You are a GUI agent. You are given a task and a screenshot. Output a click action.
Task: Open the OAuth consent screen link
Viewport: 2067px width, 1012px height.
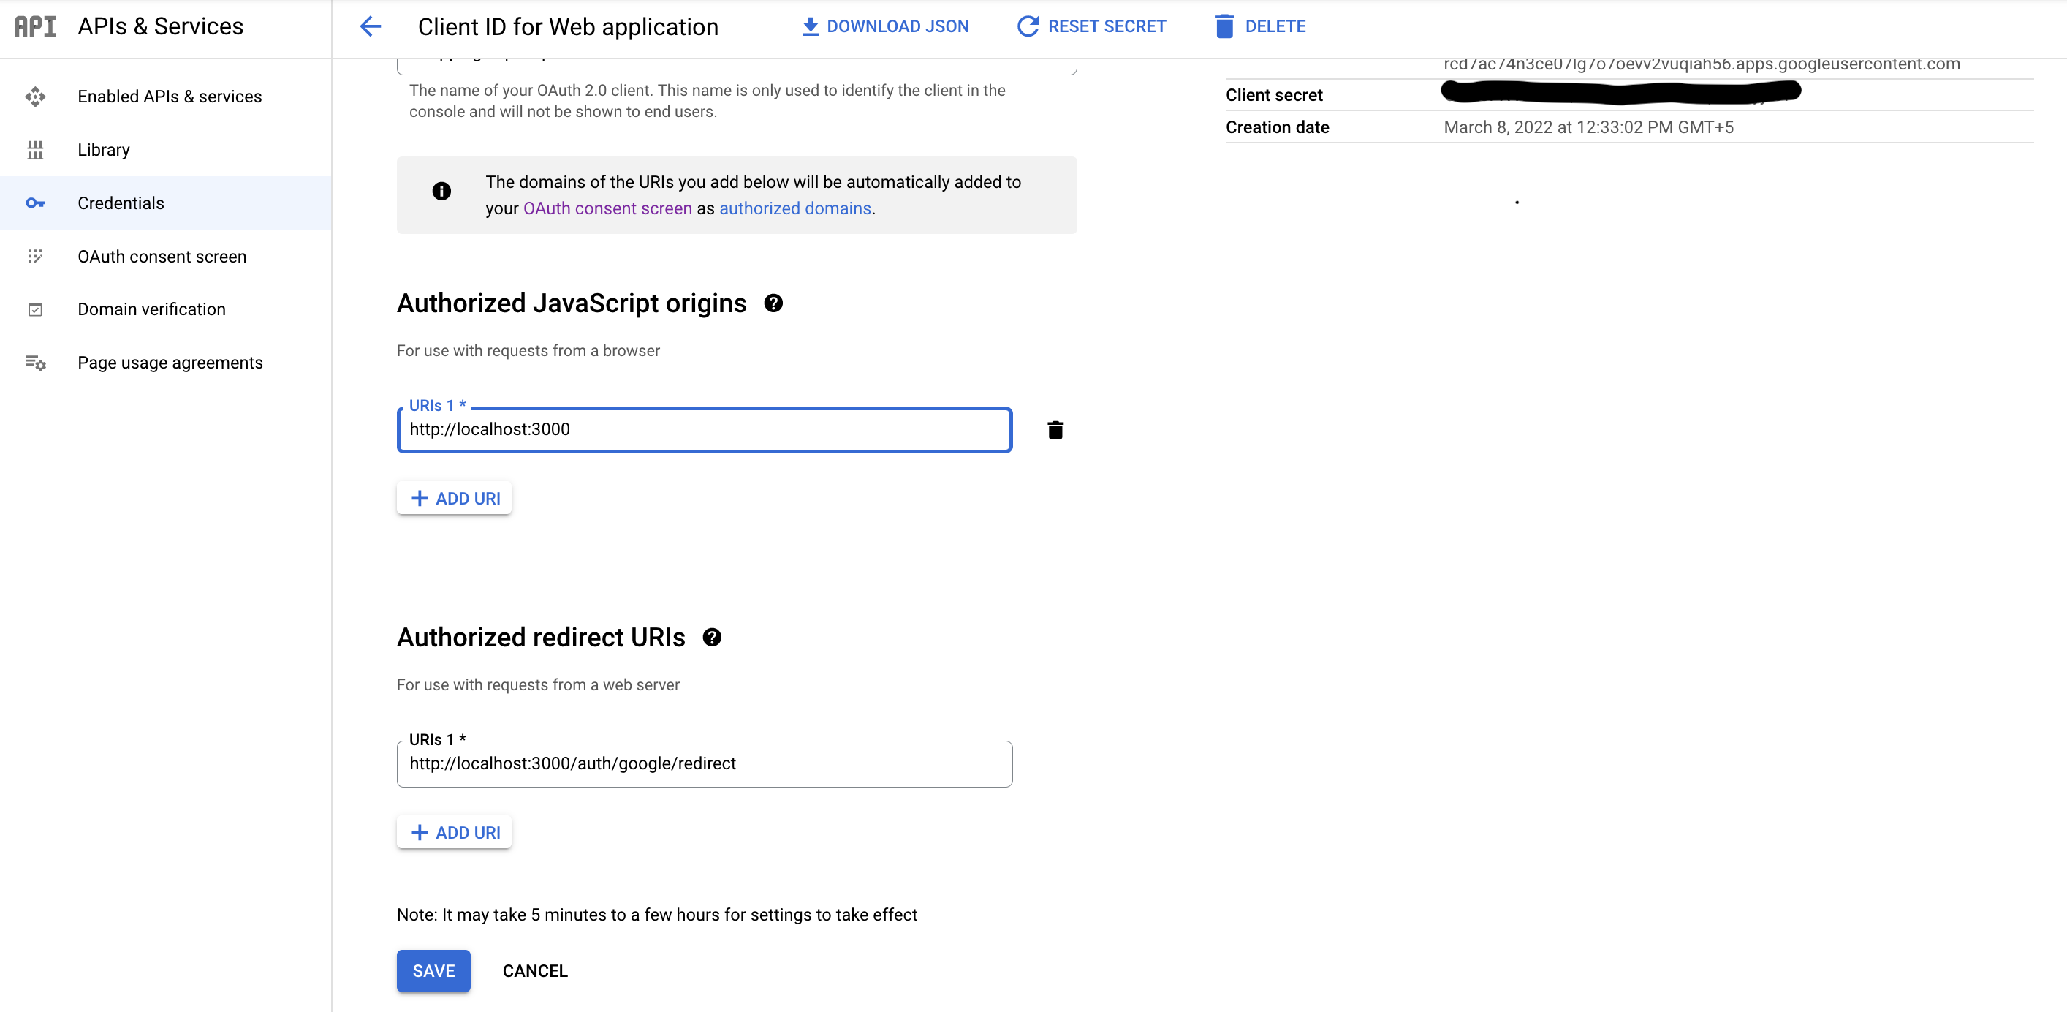pos(607,208)
